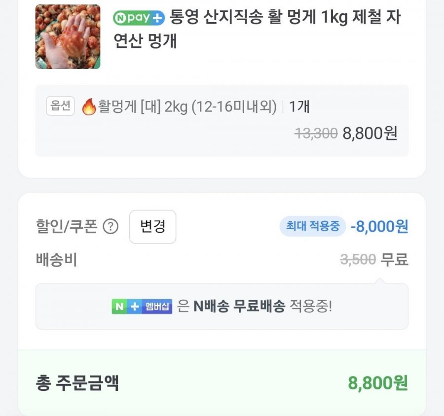Click the N+ 멤버십 badge
Screen dimensions: 444x416
tap(142, 306)
